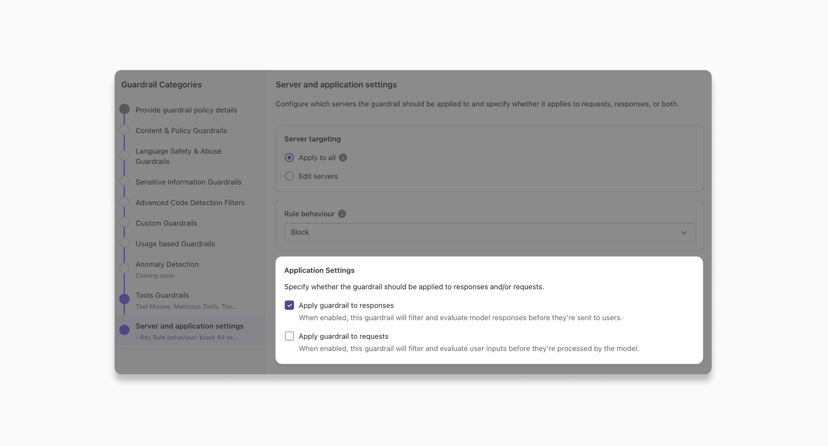This screenshot has height=446, width=828.
Task: Click step circle for Custom Guardrails
Action: click(x=124, y=222)
